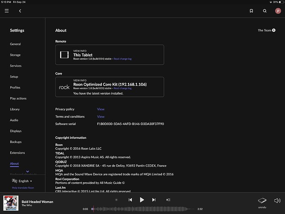Click the 'You have the latest version installed' text
Viewport: 285px width, 214px height.
[x=98, y=93]
